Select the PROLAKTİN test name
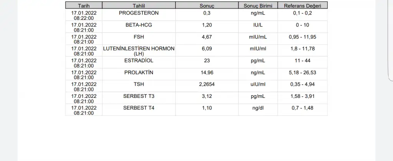 (139, 72)
